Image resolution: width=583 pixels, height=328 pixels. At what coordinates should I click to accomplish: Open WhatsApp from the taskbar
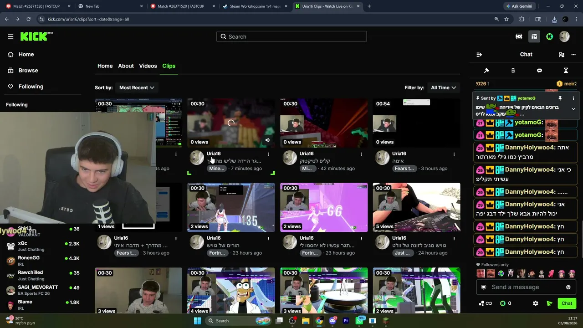point(360,321)
